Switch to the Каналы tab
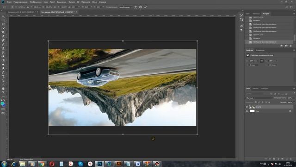The image size is (296, 167). pos(255,89)
